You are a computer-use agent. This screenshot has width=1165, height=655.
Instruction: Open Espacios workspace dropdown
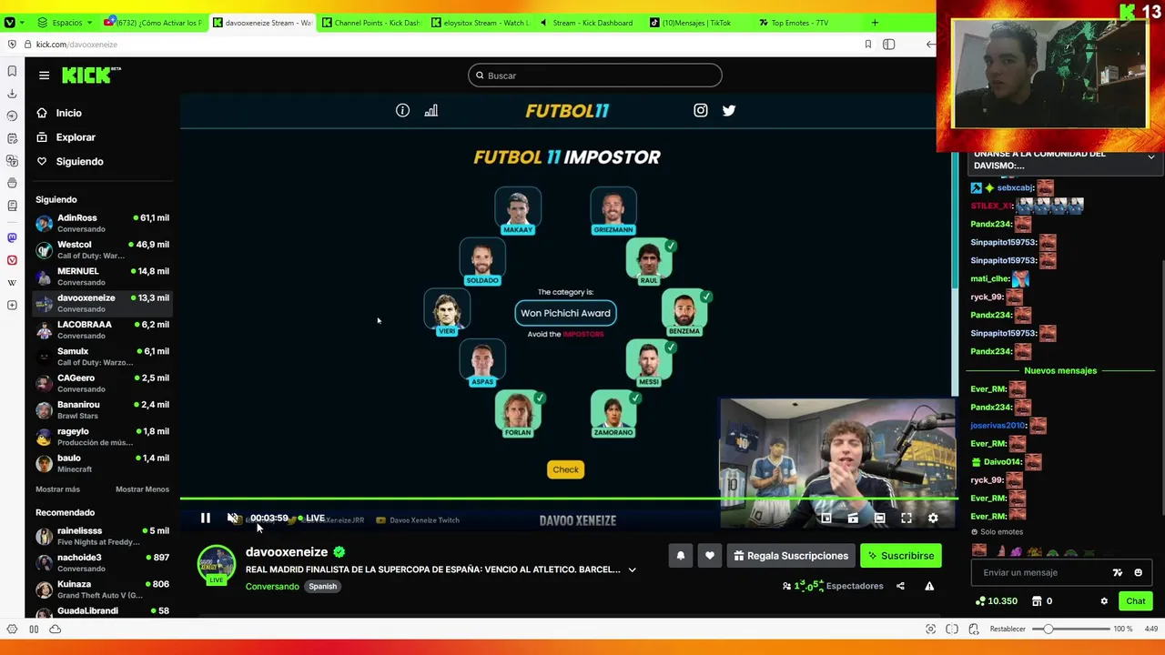point(64,23)
